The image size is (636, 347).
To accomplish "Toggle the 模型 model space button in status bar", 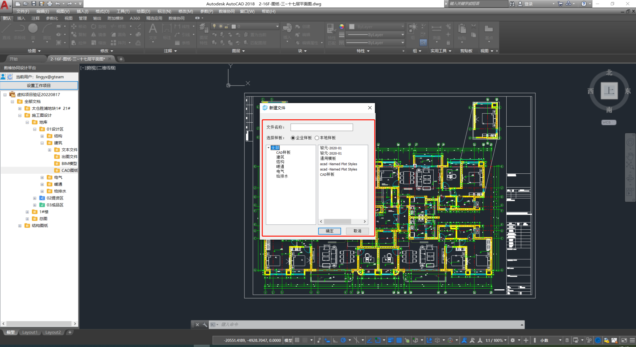I will point(288,340).
